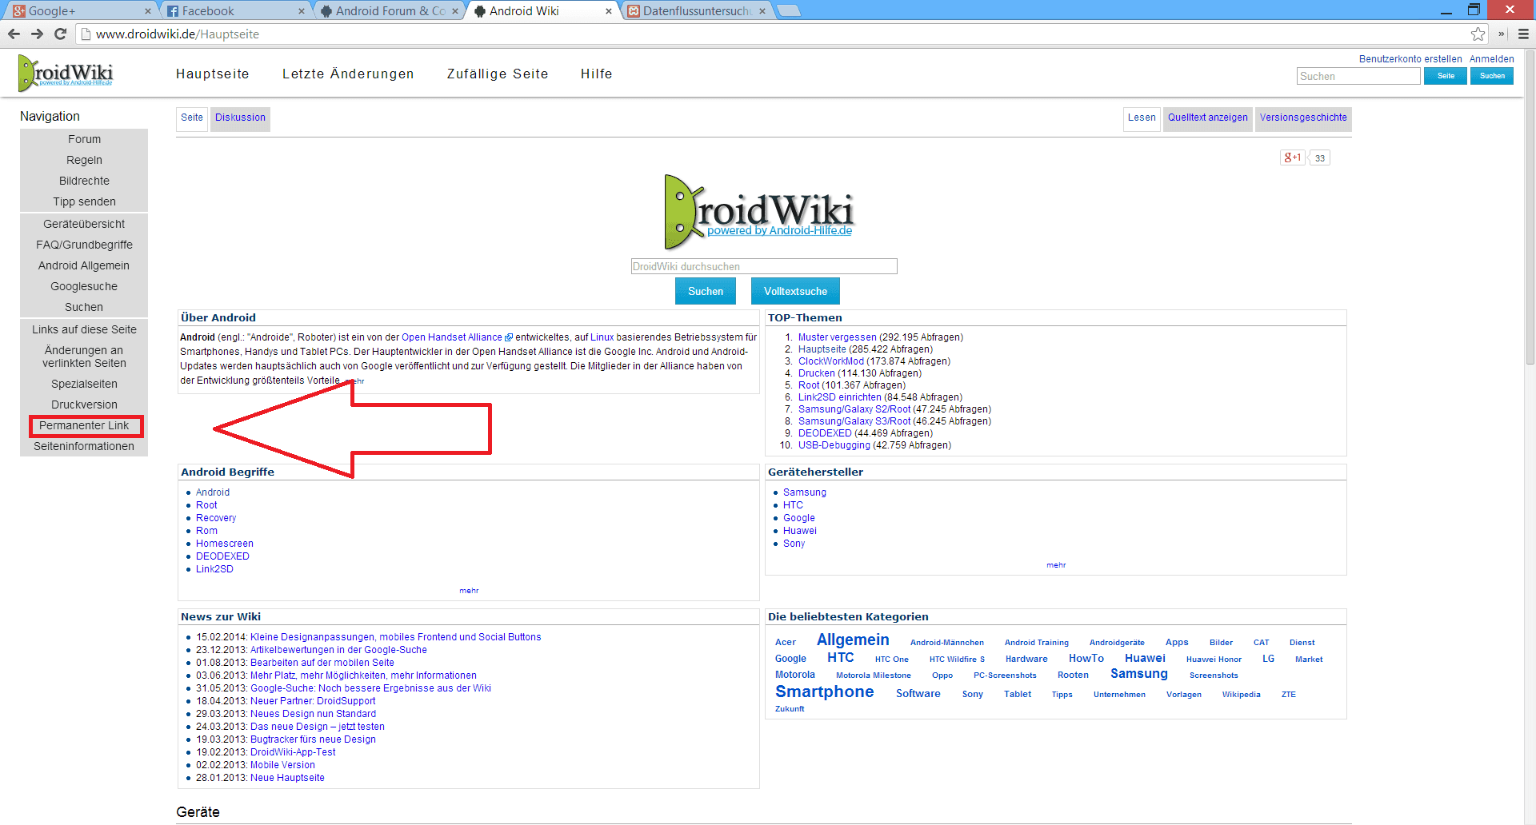Open Hilfe menu item
Image resolution: width=1536 pixels, height=825 pixels.
click(597, 74)
